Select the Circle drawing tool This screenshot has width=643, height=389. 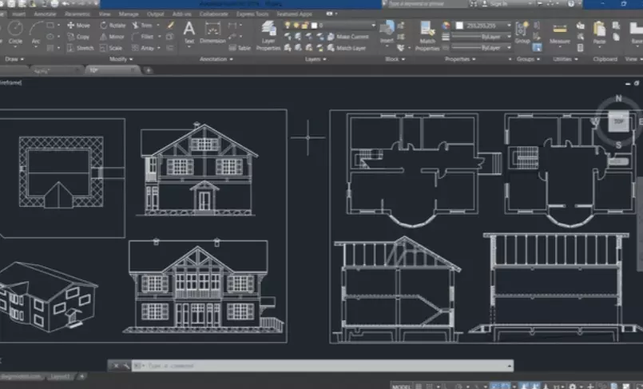(15, 33)
